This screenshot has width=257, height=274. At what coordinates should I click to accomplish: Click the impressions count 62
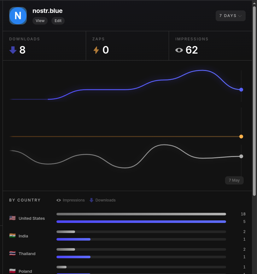192,50
